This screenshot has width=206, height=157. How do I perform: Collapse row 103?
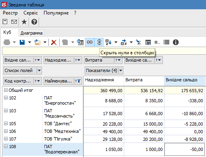point(6,111)
